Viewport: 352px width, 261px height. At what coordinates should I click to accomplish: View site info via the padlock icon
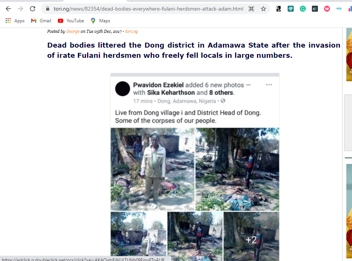(x=48, y=9)
